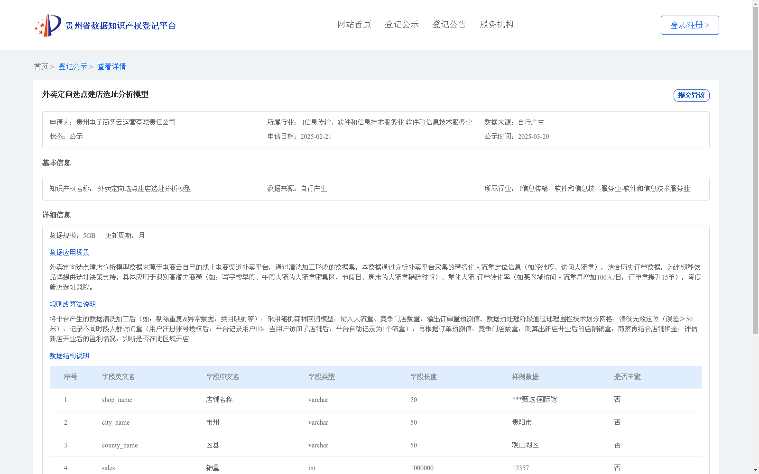Screen dimensions: 759x474
Task: Click the platform logo icon
Action: 48,25
